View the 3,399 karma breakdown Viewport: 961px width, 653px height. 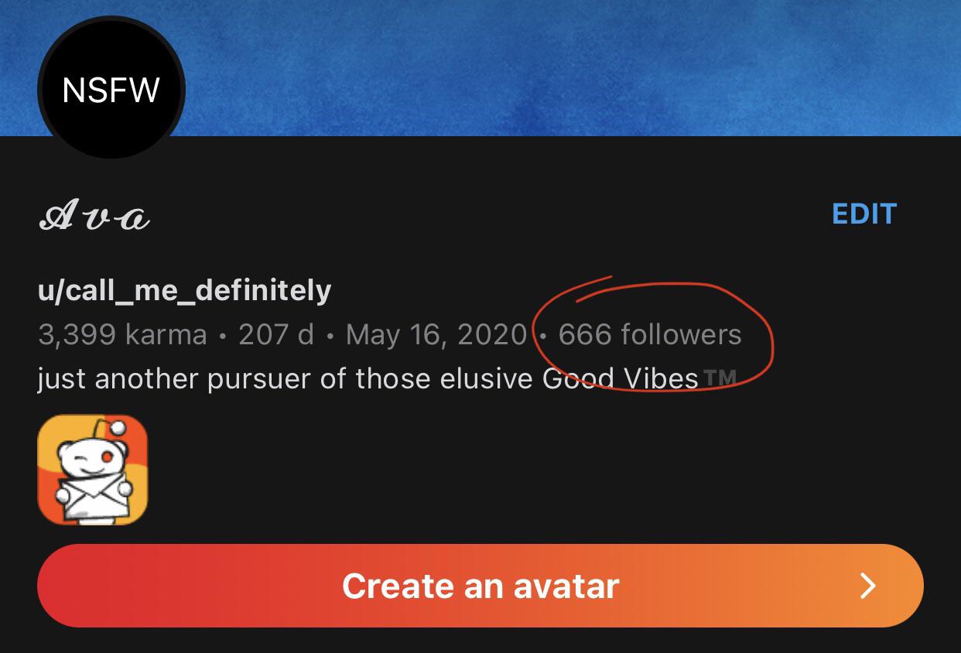pyautogui.click(x=122, y=335)
